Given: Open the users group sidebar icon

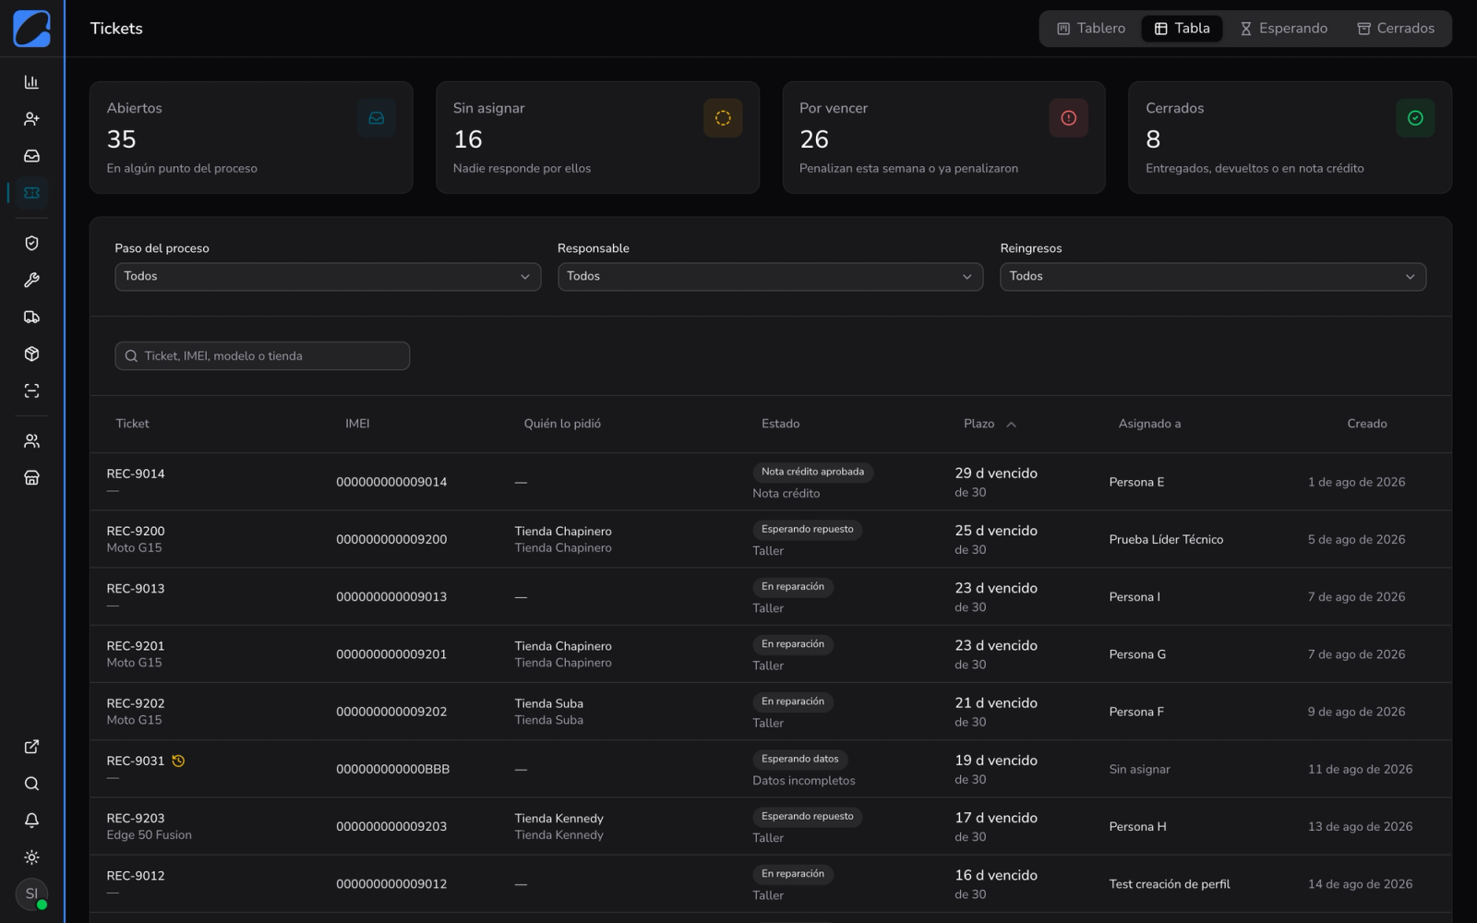Looking at the screenshot, I should (31, 440).
